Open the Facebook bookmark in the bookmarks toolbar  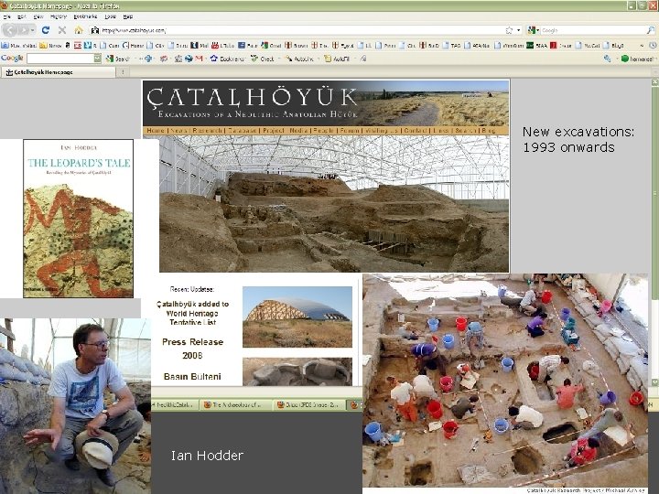tap(247, 45)
